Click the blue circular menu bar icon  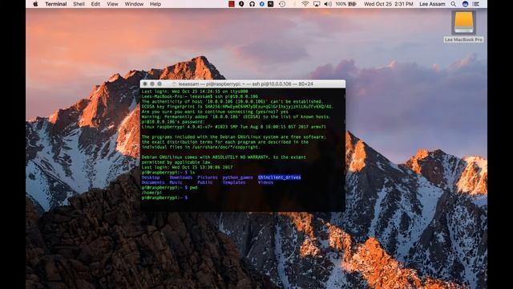261,4
